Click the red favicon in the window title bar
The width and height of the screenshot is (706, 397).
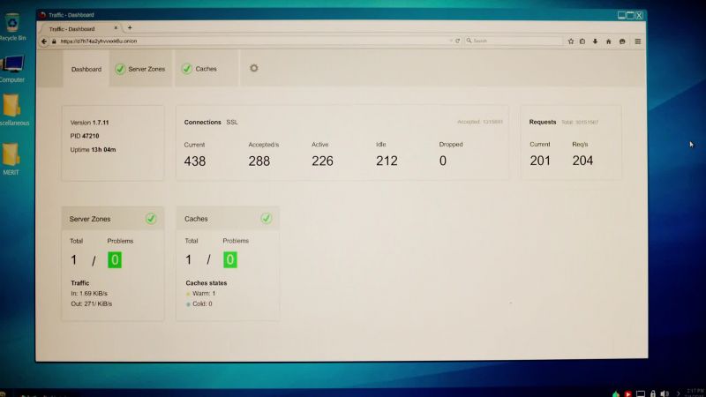[x=42, y=15]
